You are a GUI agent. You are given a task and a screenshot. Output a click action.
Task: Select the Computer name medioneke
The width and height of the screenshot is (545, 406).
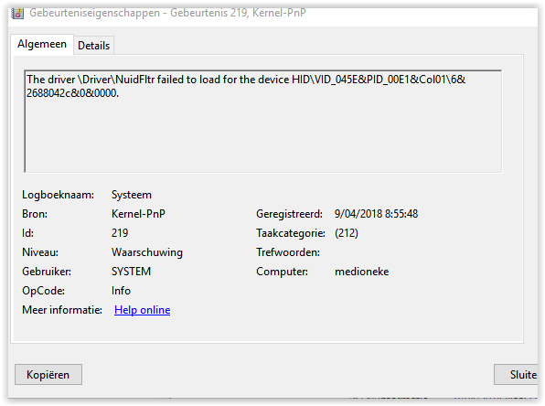click(361, 272)
